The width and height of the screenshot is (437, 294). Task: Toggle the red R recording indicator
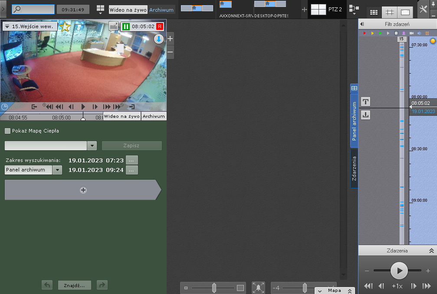[160, 26]
